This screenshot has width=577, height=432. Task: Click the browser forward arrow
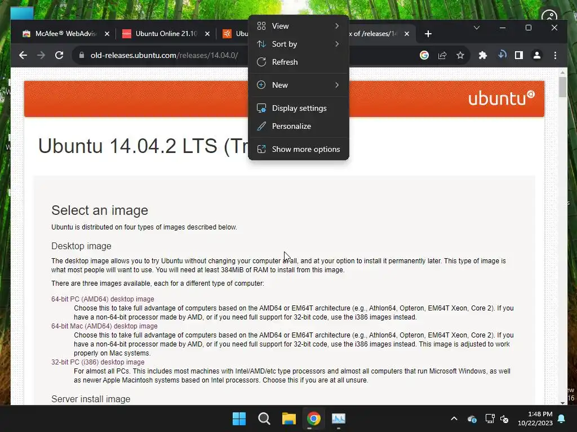(x=41, y=55)
